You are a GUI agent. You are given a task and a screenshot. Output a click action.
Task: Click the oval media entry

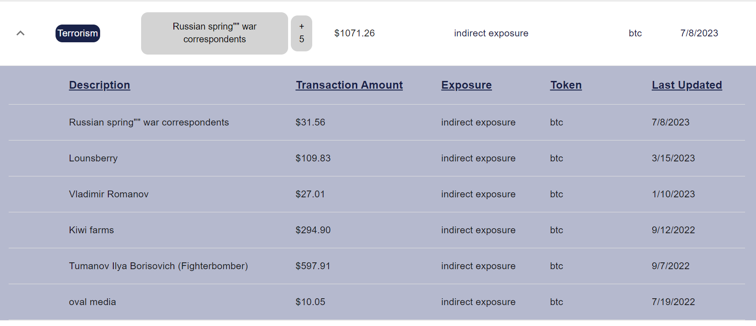tap(92, 302)
